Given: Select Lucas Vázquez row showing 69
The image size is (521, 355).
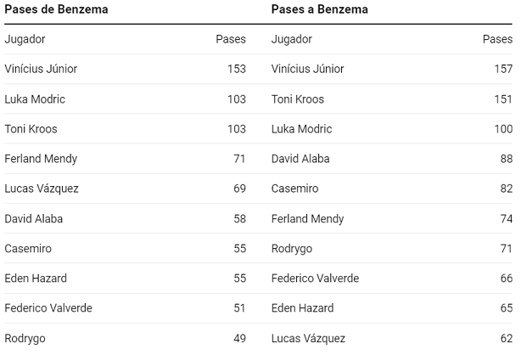Looking at the screenshot, I should point(125,189).
